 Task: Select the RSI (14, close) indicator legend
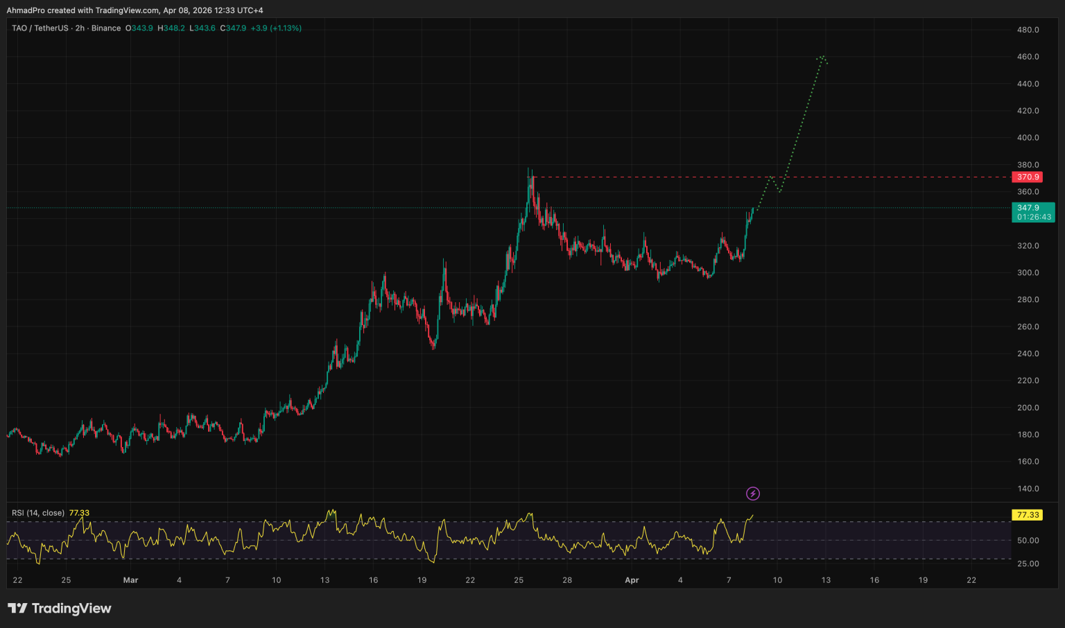pos(38,513)
